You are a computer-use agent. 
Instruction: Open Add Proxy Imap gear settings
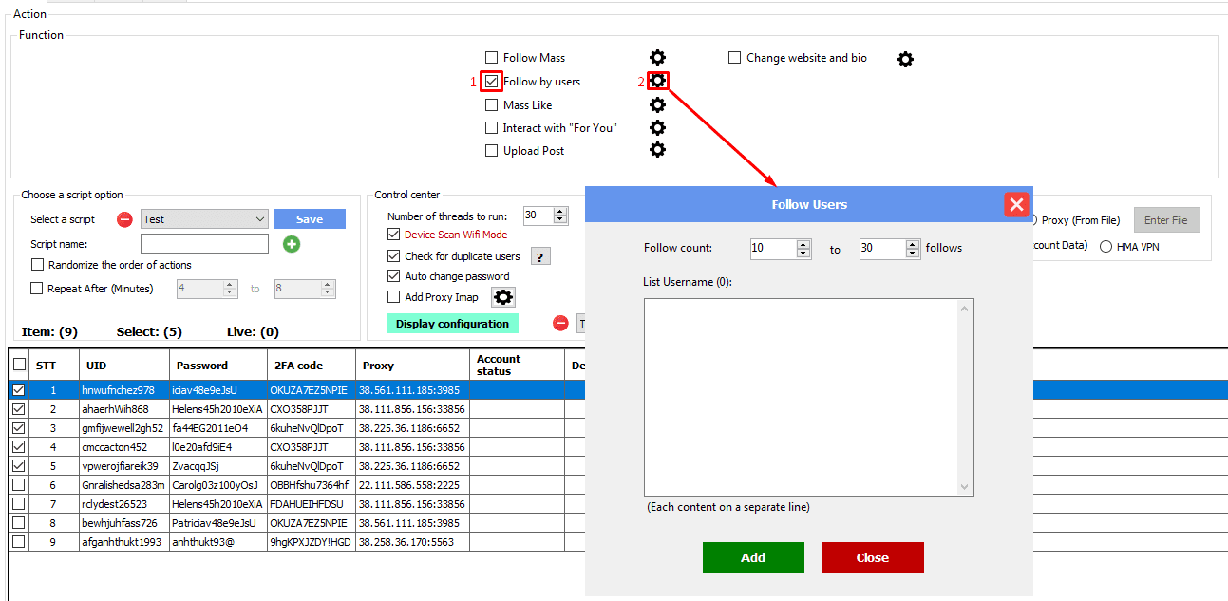point(502,297)
